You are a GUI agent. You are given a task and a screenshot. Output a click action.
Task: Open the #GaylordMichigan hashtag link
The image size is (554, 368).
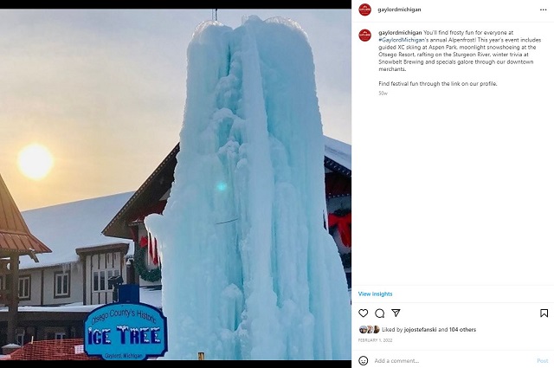click(x=402, y=40)
